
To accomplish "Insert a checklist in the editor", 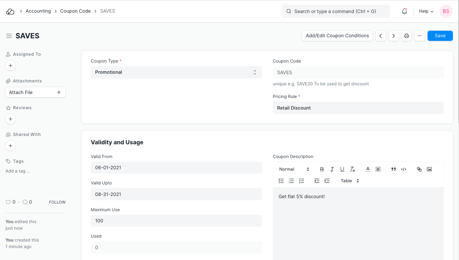I will tap(301, 181).
